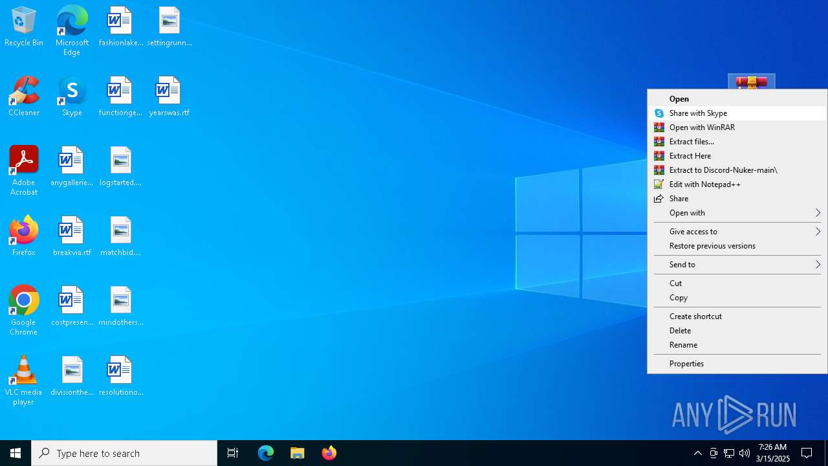828x466 pixels.
Task: Choose Rename in the context menu
Action: [737, 345]
